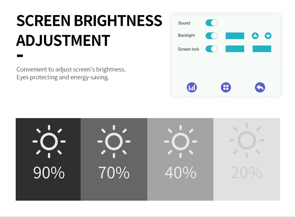The width and height of the screenshot is (295, 217).
Task: Click the first teal block beside Screen lock
Action: pyautogui.click(x=235, y=49)
